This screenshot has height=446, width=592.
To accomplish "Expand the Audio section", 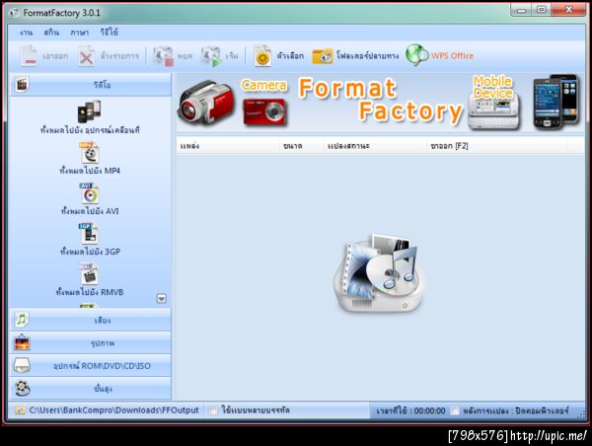I will coord(91,321).
